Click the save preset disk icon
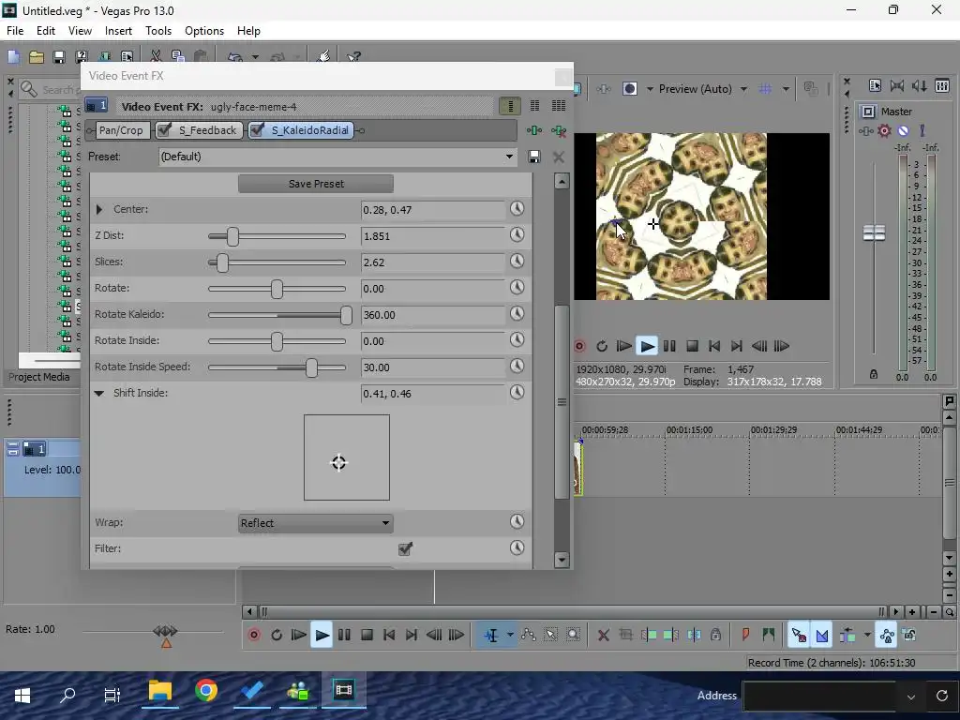 [533, 157]
